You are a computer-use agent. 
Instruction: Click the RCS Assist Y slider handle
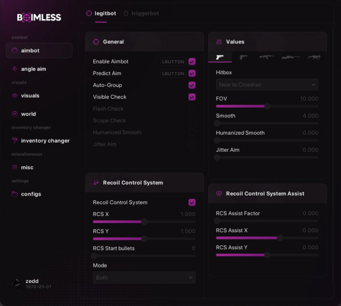pos(267,255)
